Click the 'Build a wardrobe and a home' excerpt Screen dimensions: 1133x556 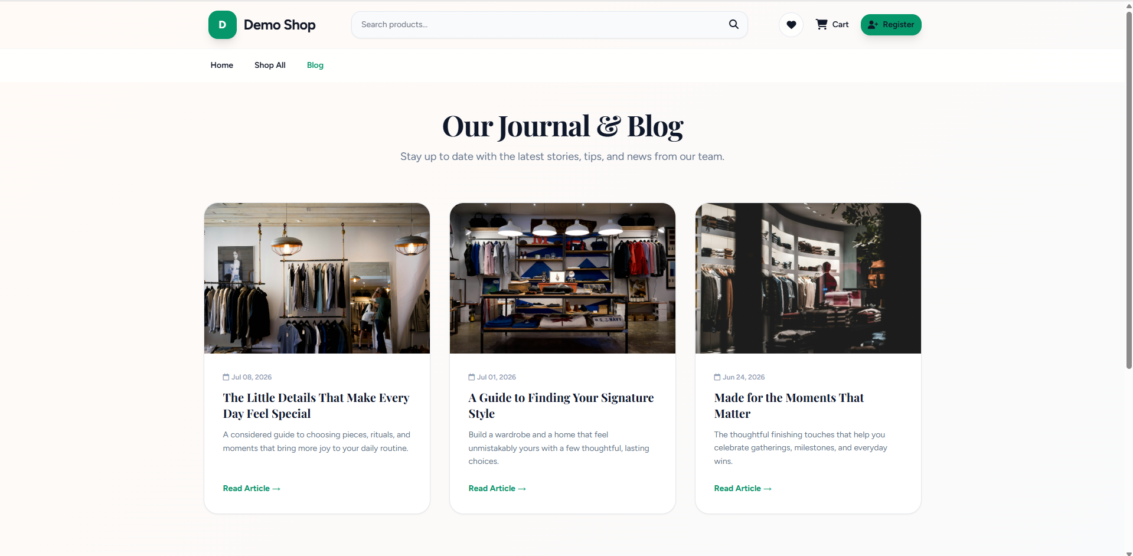point(559,448)
